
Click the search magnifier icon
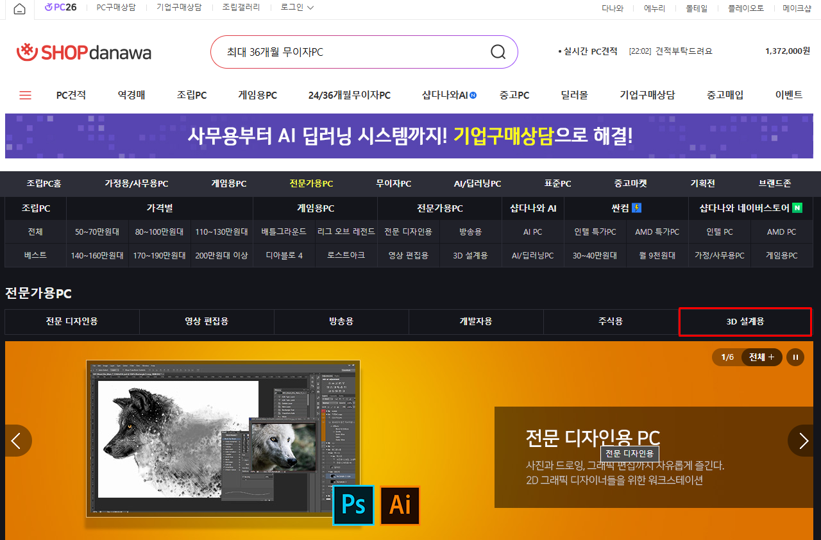[498, 52]
